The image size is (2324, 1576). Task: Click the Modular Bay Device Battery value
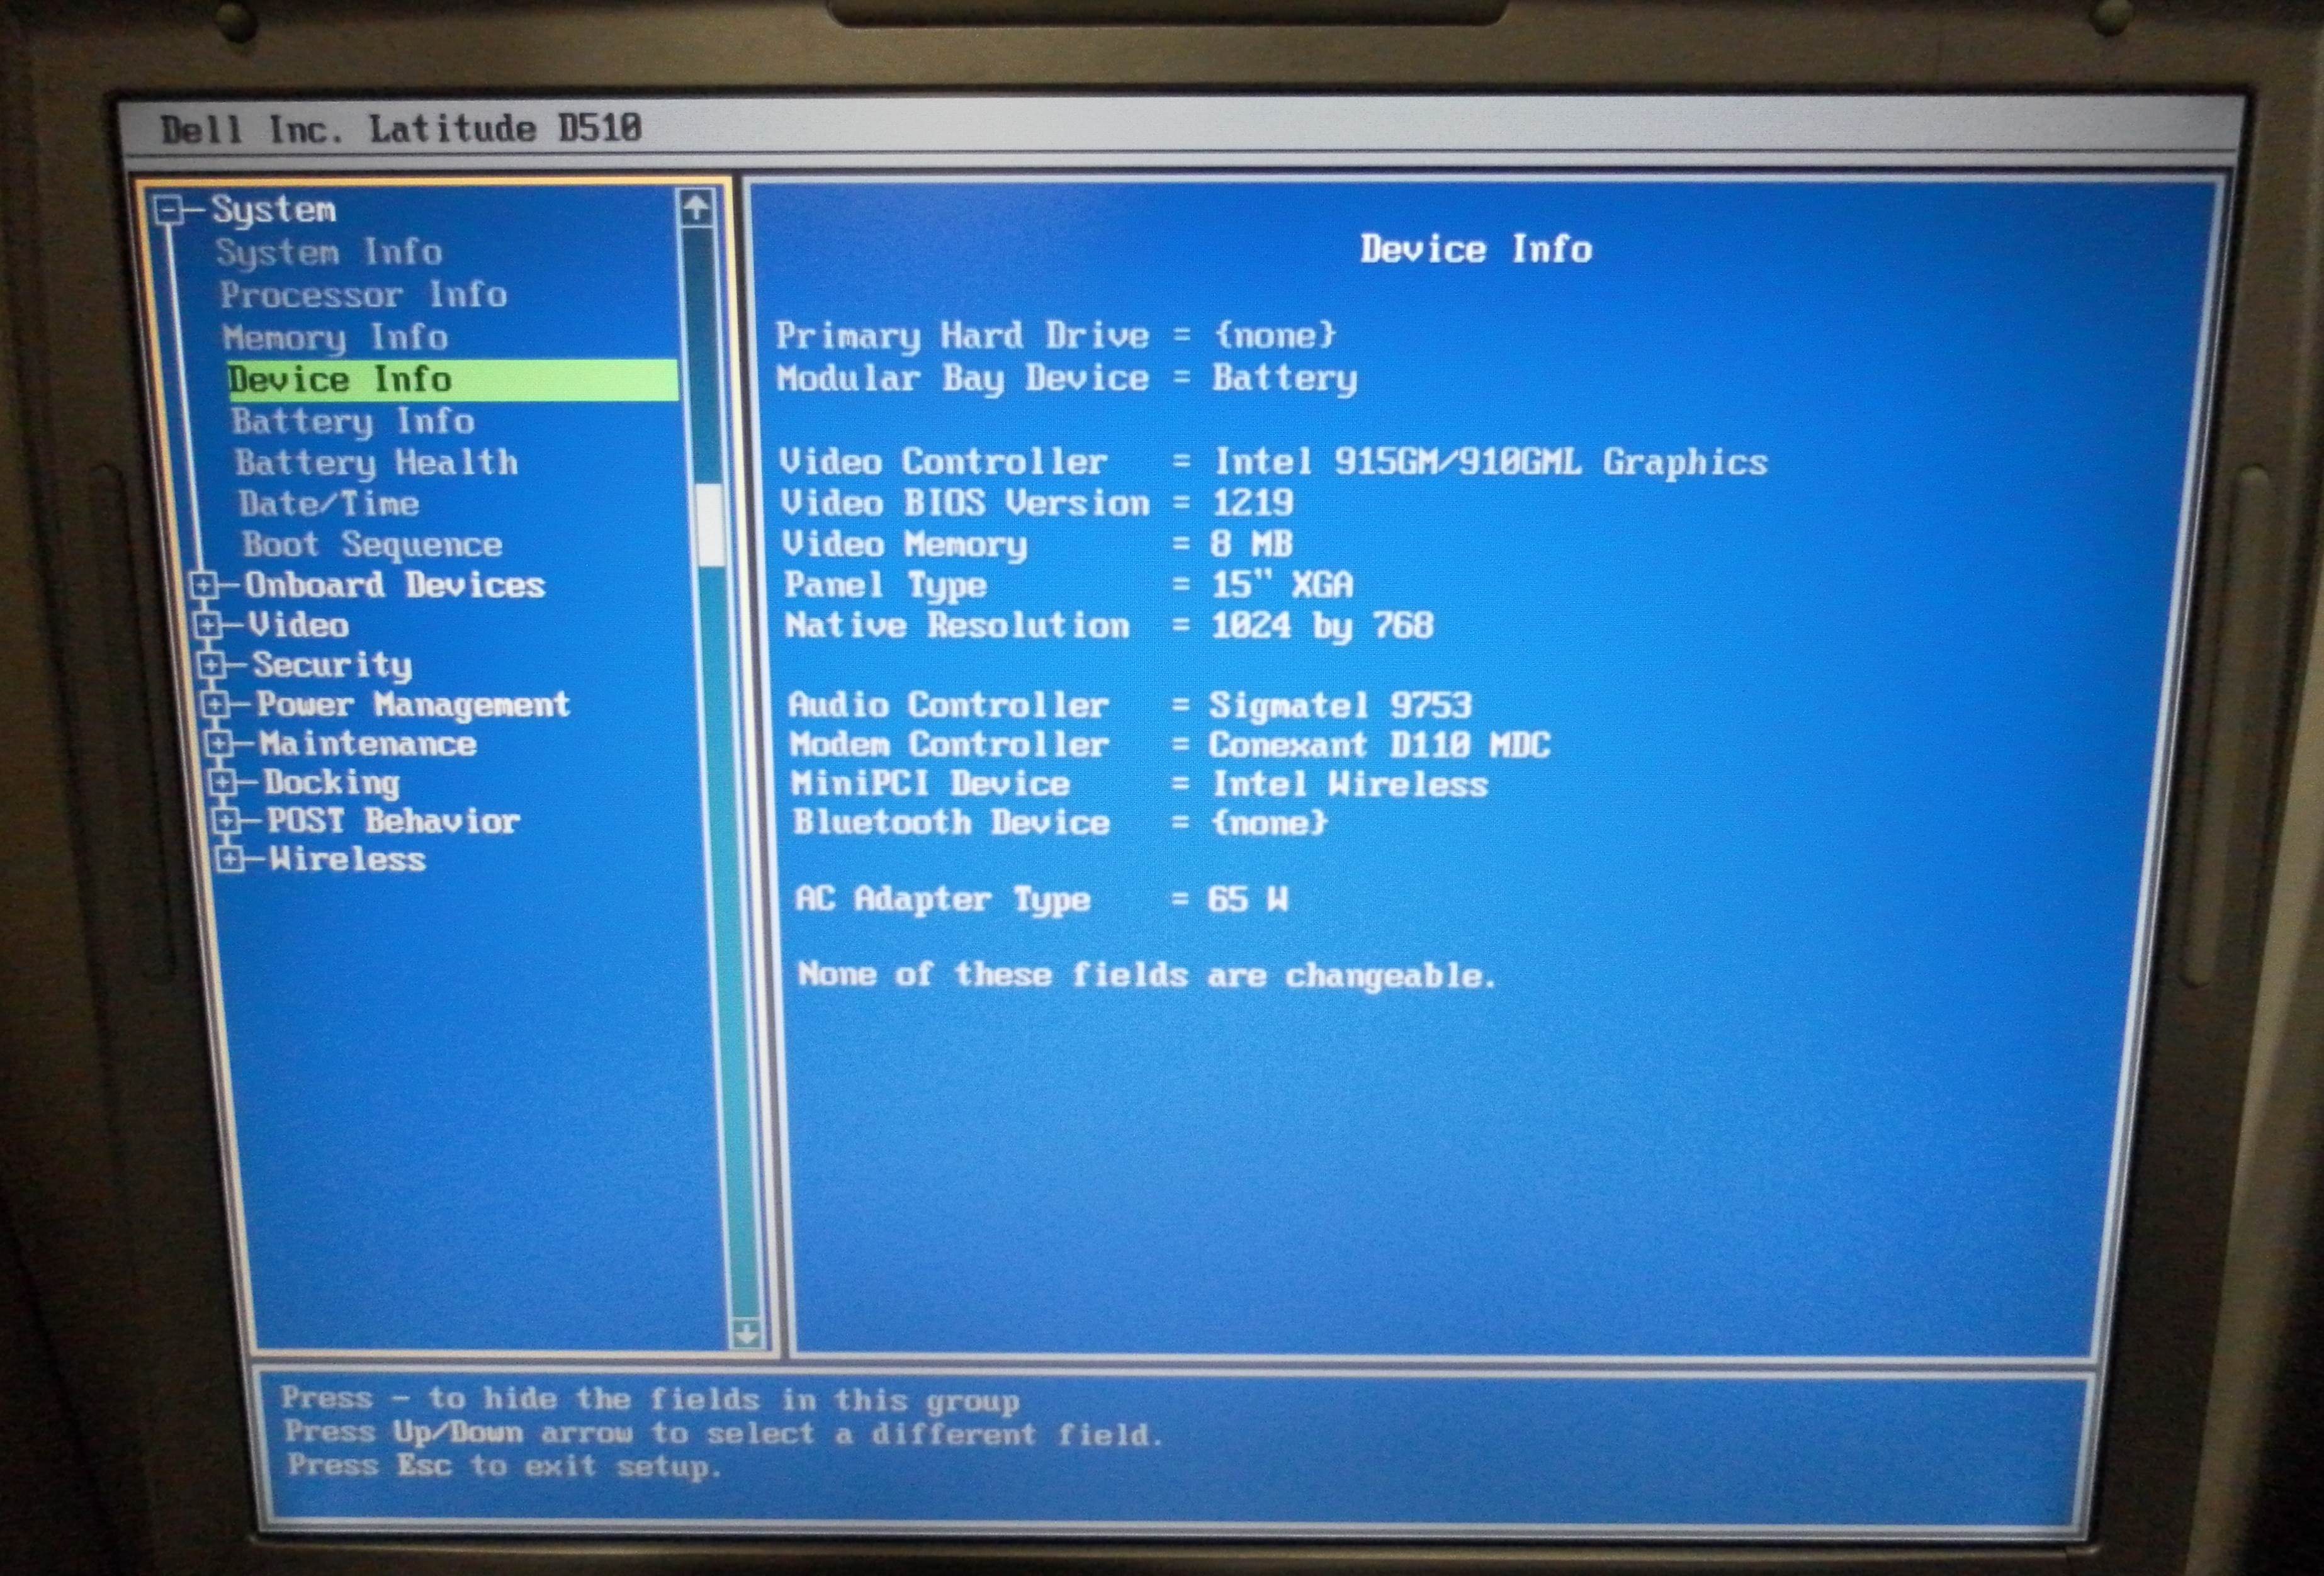(1285, 379)
